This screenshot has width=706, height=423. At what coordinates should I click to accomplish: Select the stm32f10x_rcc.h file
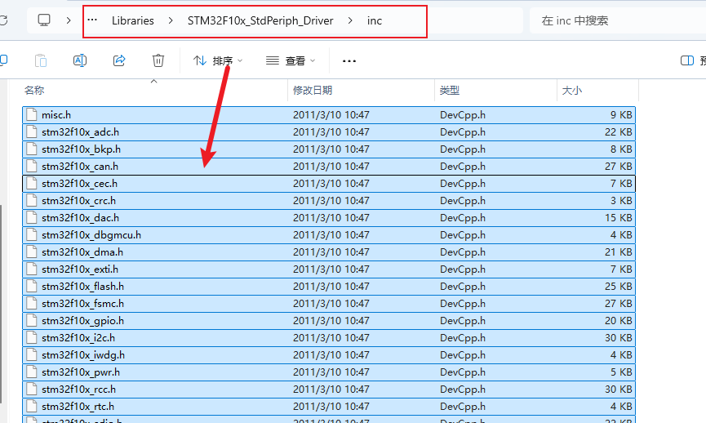click(x=329, y=390)
